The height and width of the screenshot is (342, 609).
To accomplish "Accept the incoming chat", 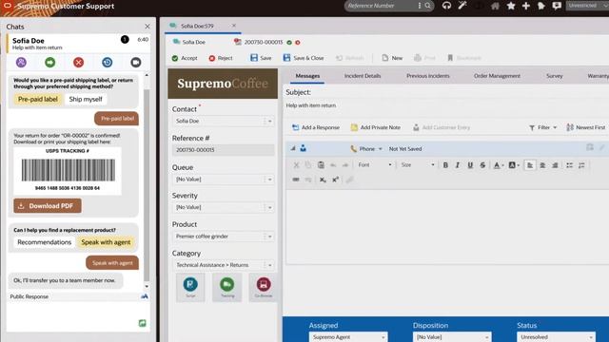I will 185,58.
